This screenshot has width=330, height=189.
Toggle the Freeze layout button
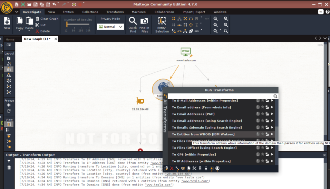pyautogui.click(x=9, y=105)
